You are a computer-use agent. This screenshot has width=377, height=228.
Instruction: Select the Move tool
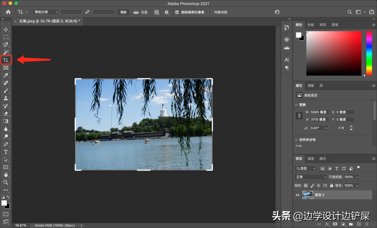tap(6, 30)
